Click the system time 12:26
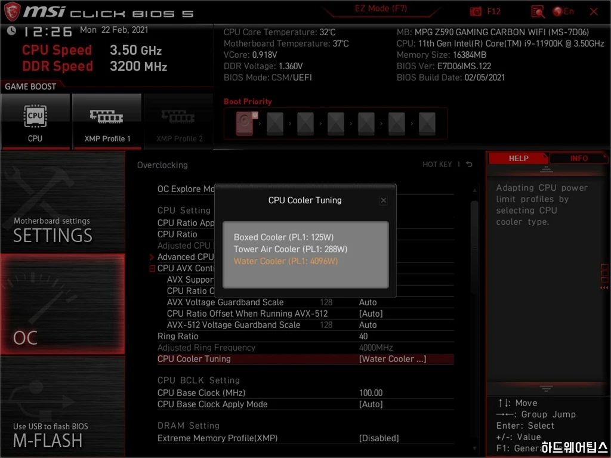Image resolution: width=611 pixels, height=458 pixels. pyautogui.click(x=47, y=31)
